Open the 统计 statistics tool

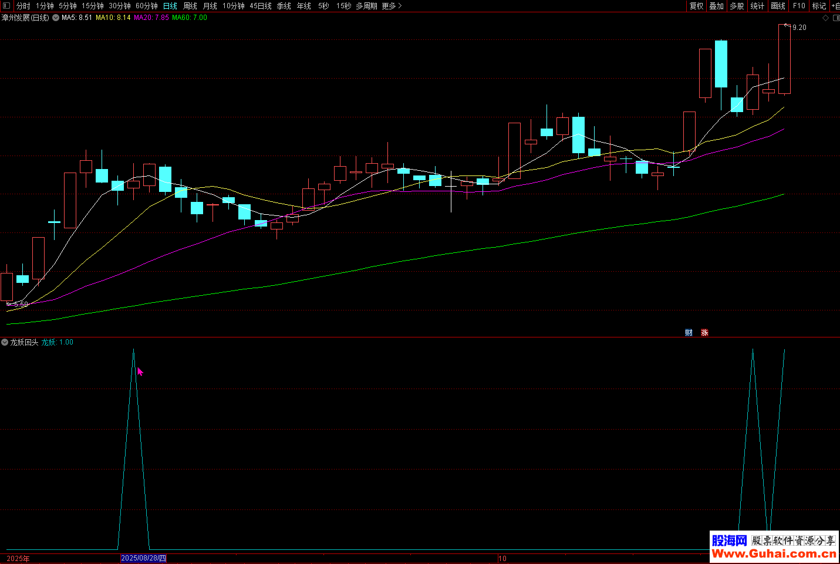tap(757, 6)
